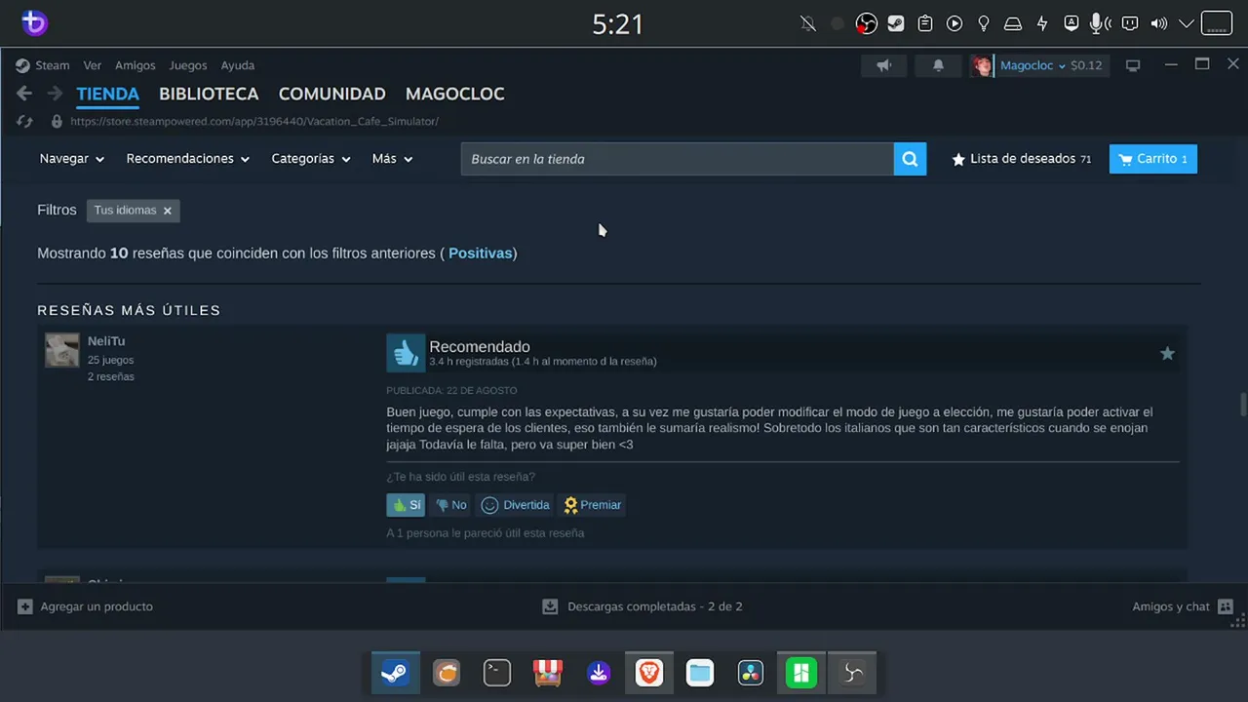The width and height of the screenshot is (1248, 702).
Task: Click Agregar un producto
Action: [86, 606]
